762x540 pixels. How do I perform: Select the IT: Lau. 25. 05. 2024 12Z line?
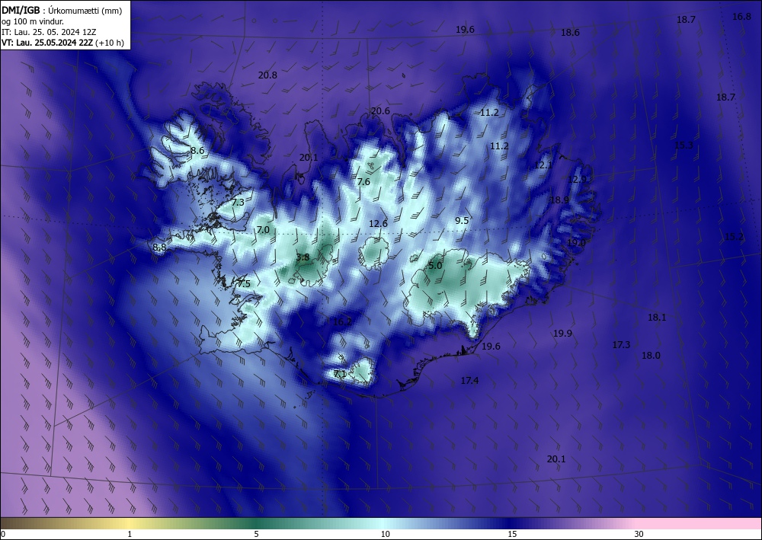coord(49,32)
